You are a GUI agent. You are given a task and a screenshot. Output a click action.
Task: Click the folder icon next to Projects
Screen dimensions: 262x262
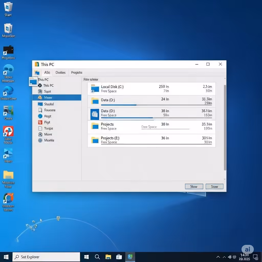95,126
